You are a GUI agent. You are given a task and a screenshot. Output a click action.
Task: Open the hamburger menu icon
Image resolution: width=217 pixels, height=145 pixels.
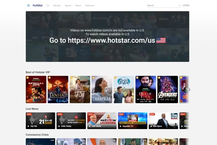pyautogui.click(x=28, y=6)
